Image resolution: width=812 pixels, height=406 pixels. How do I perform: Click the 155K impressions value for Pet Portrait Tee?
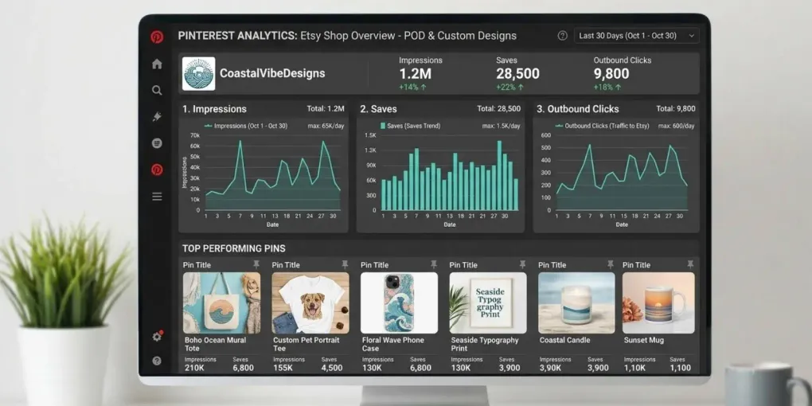coord(283,369)
